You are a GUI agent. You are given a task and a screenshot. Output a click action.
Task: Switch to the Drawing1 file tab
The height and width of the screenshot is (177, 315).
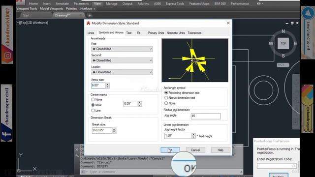pyautogui.click(x=63, y=15)
